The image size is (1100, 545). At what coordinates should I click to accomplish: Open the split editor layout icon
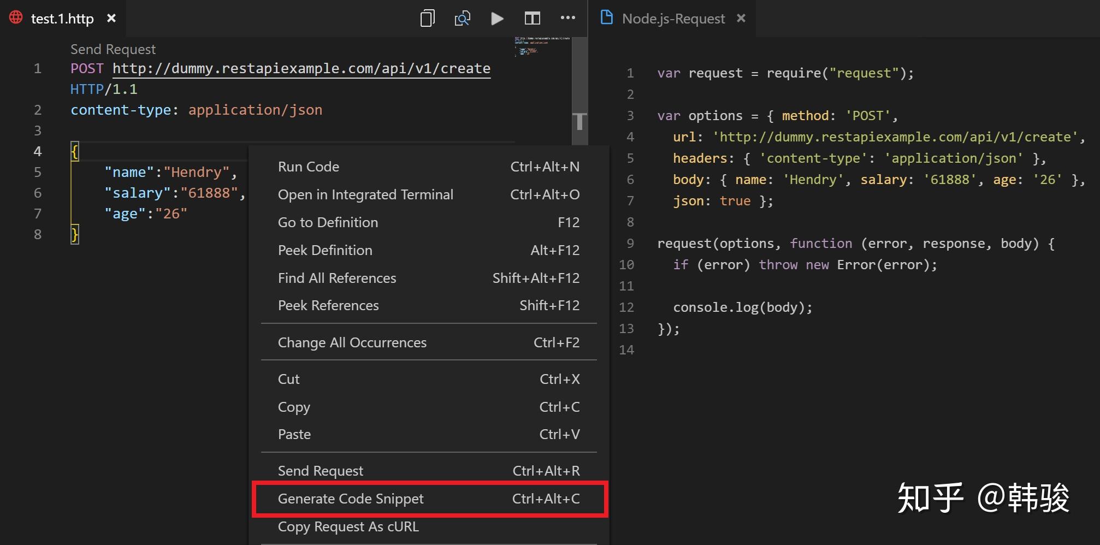533,18
